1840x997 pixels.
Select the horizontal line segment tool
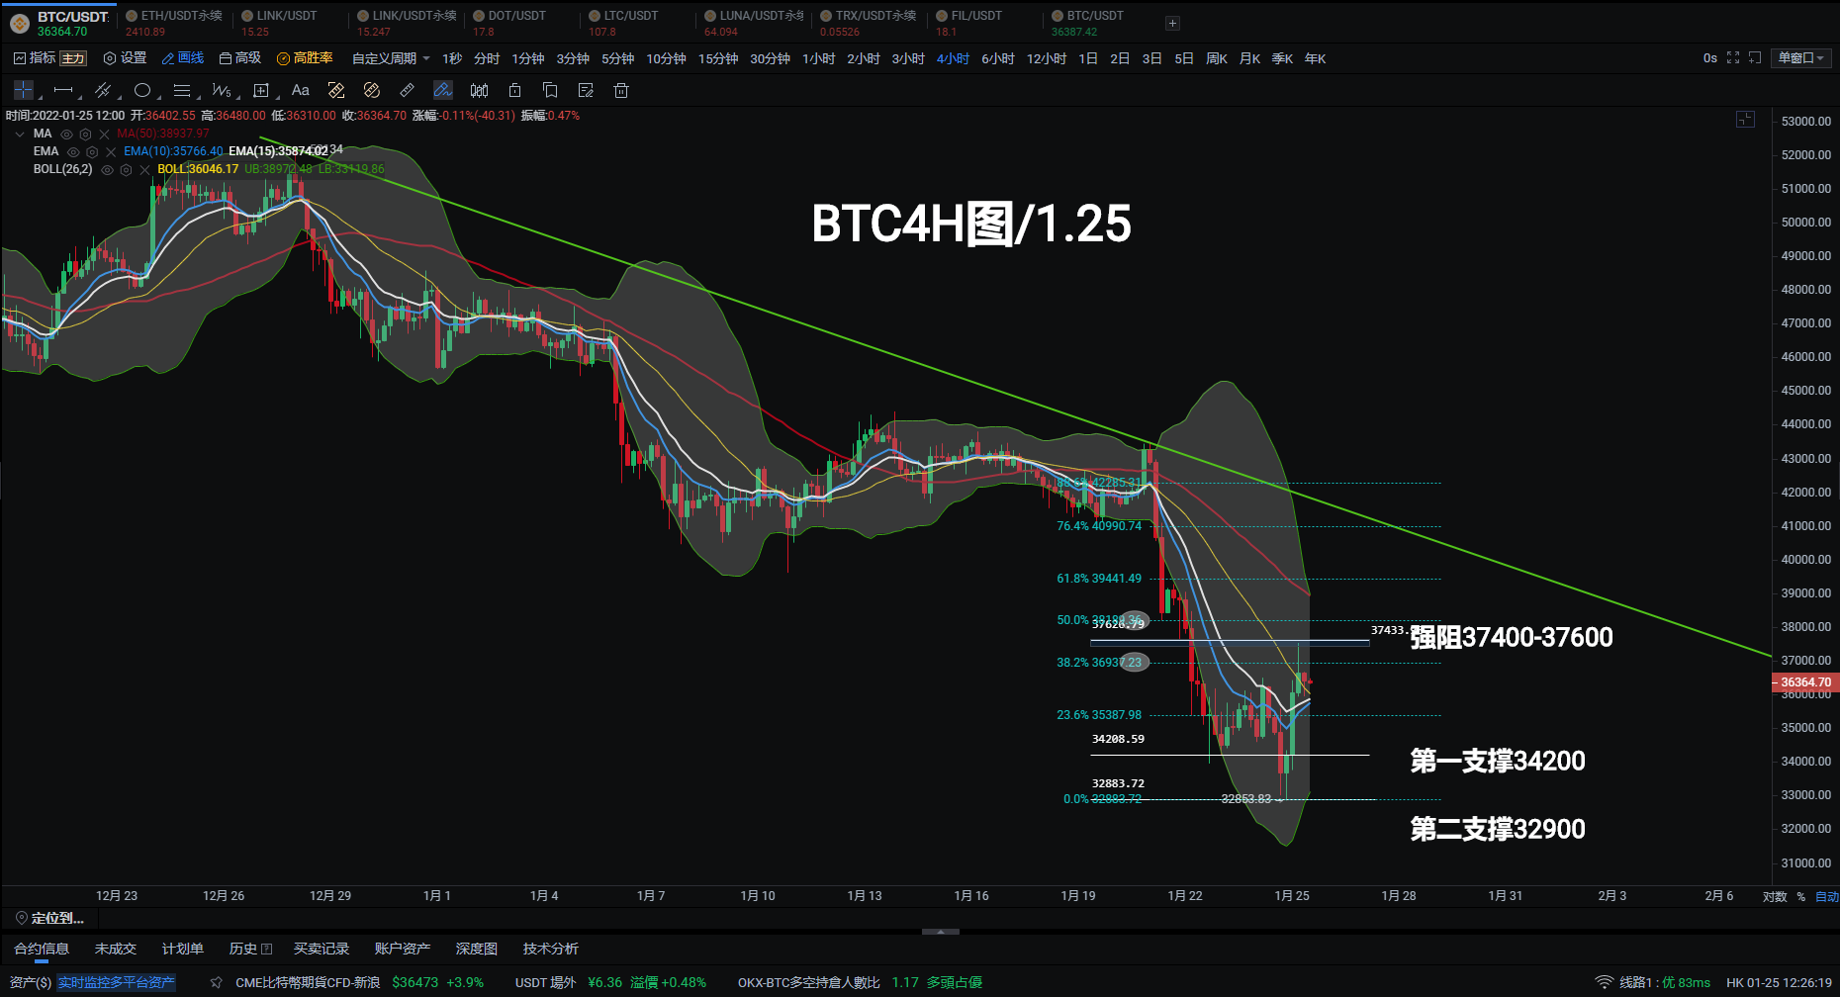click(63, 90)
